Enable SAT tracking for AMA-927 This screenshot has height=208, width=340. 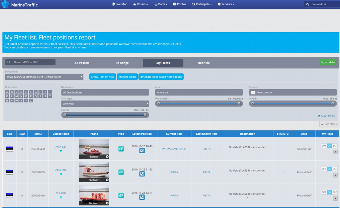coord(335,146)
